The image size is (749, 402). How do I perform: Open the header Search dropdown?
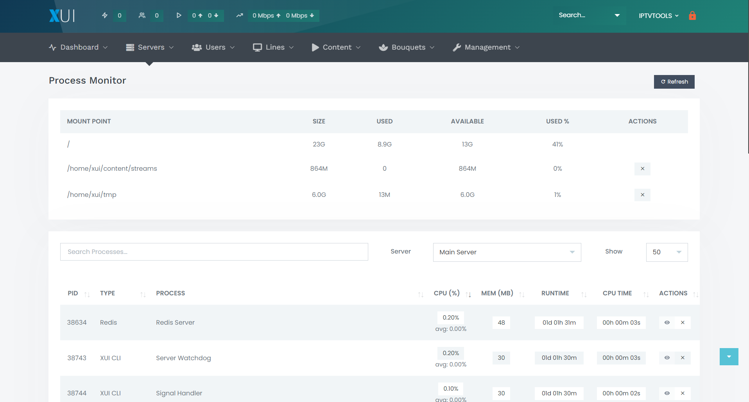click(x=617, y=16)
